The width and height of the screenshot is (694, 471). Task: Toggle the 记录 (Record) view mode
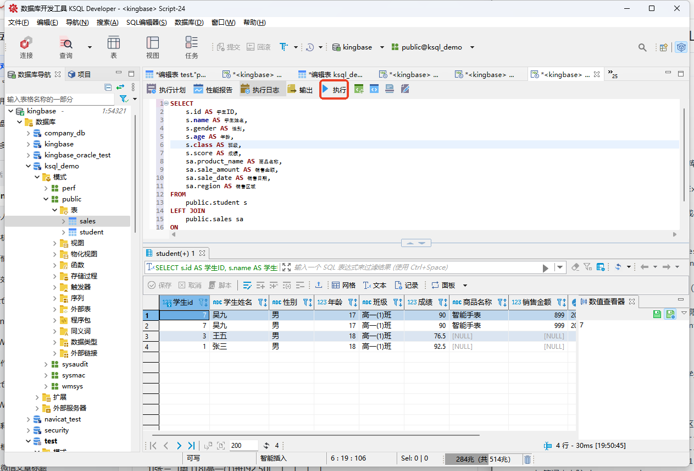point(406,285)
